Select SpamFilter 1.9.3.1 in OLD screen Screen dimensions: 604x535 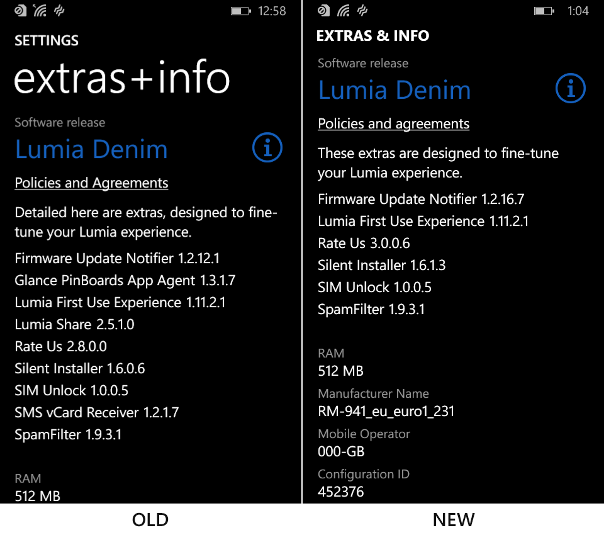pyautogui.click(x=68, y=435)
